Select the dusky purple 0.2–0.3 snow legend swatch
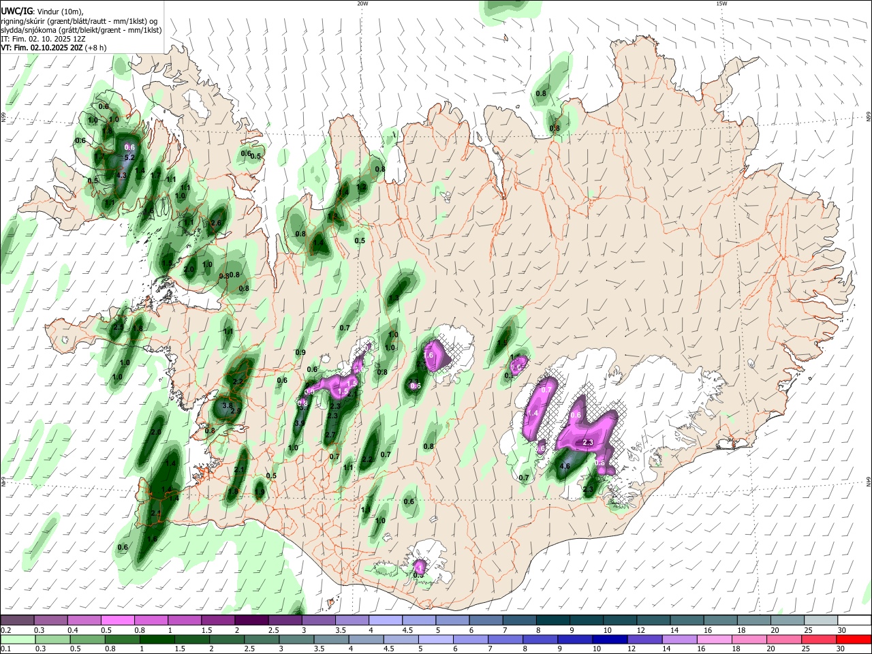This screenshot has height=654, width=872. pyautogui.click(x=17, y=620)
